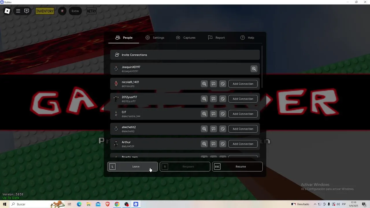Block Arthur using block icon
The height and width of the screenshot is (208, 370).
coord(223,144)
